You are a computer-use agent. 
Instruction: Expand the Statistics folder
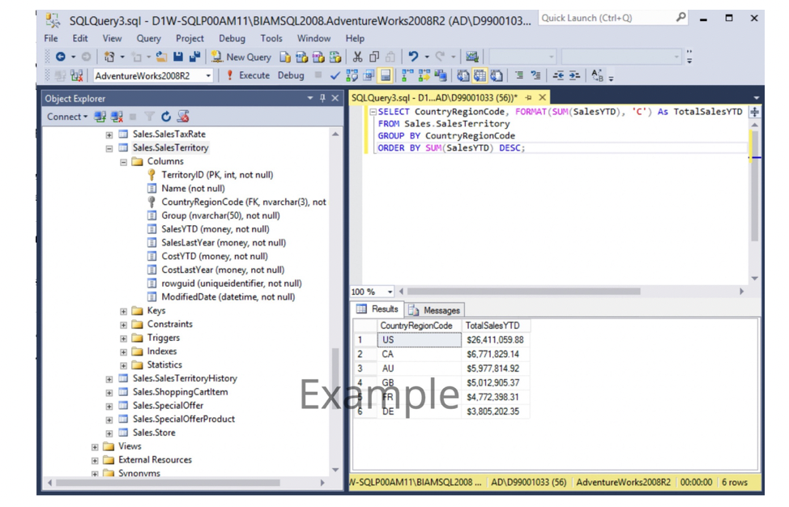coord(123,365)
